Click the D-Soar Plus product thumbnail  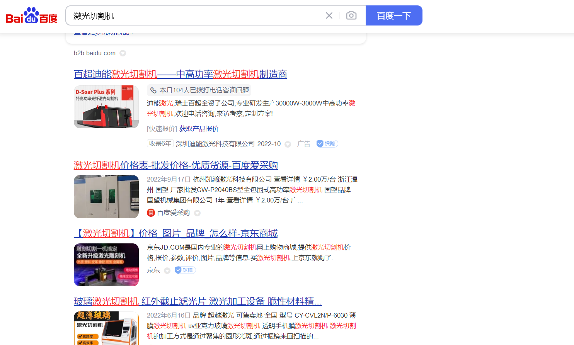[x=106, y=107]
